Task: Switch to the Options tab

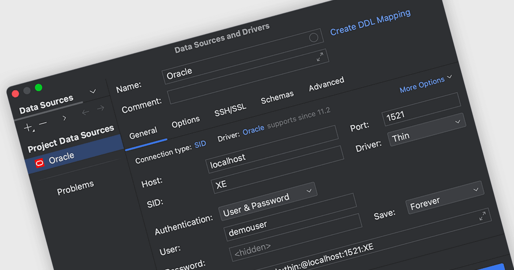Action: pos(186,122)
